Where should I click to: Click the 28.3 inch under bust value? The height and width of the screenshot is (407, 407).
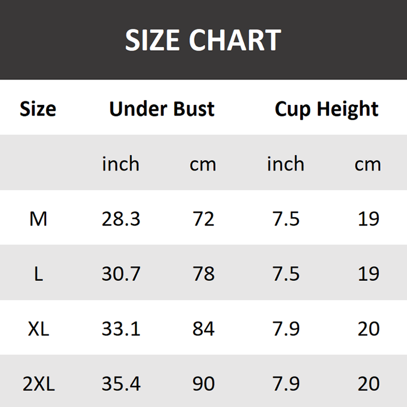(x=121, y=219)
